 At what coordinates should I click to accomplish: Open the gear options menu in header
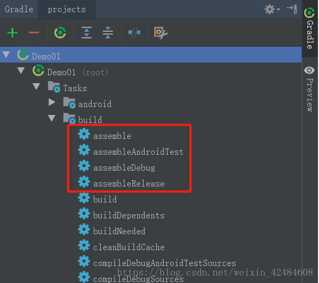pos(272,10)
